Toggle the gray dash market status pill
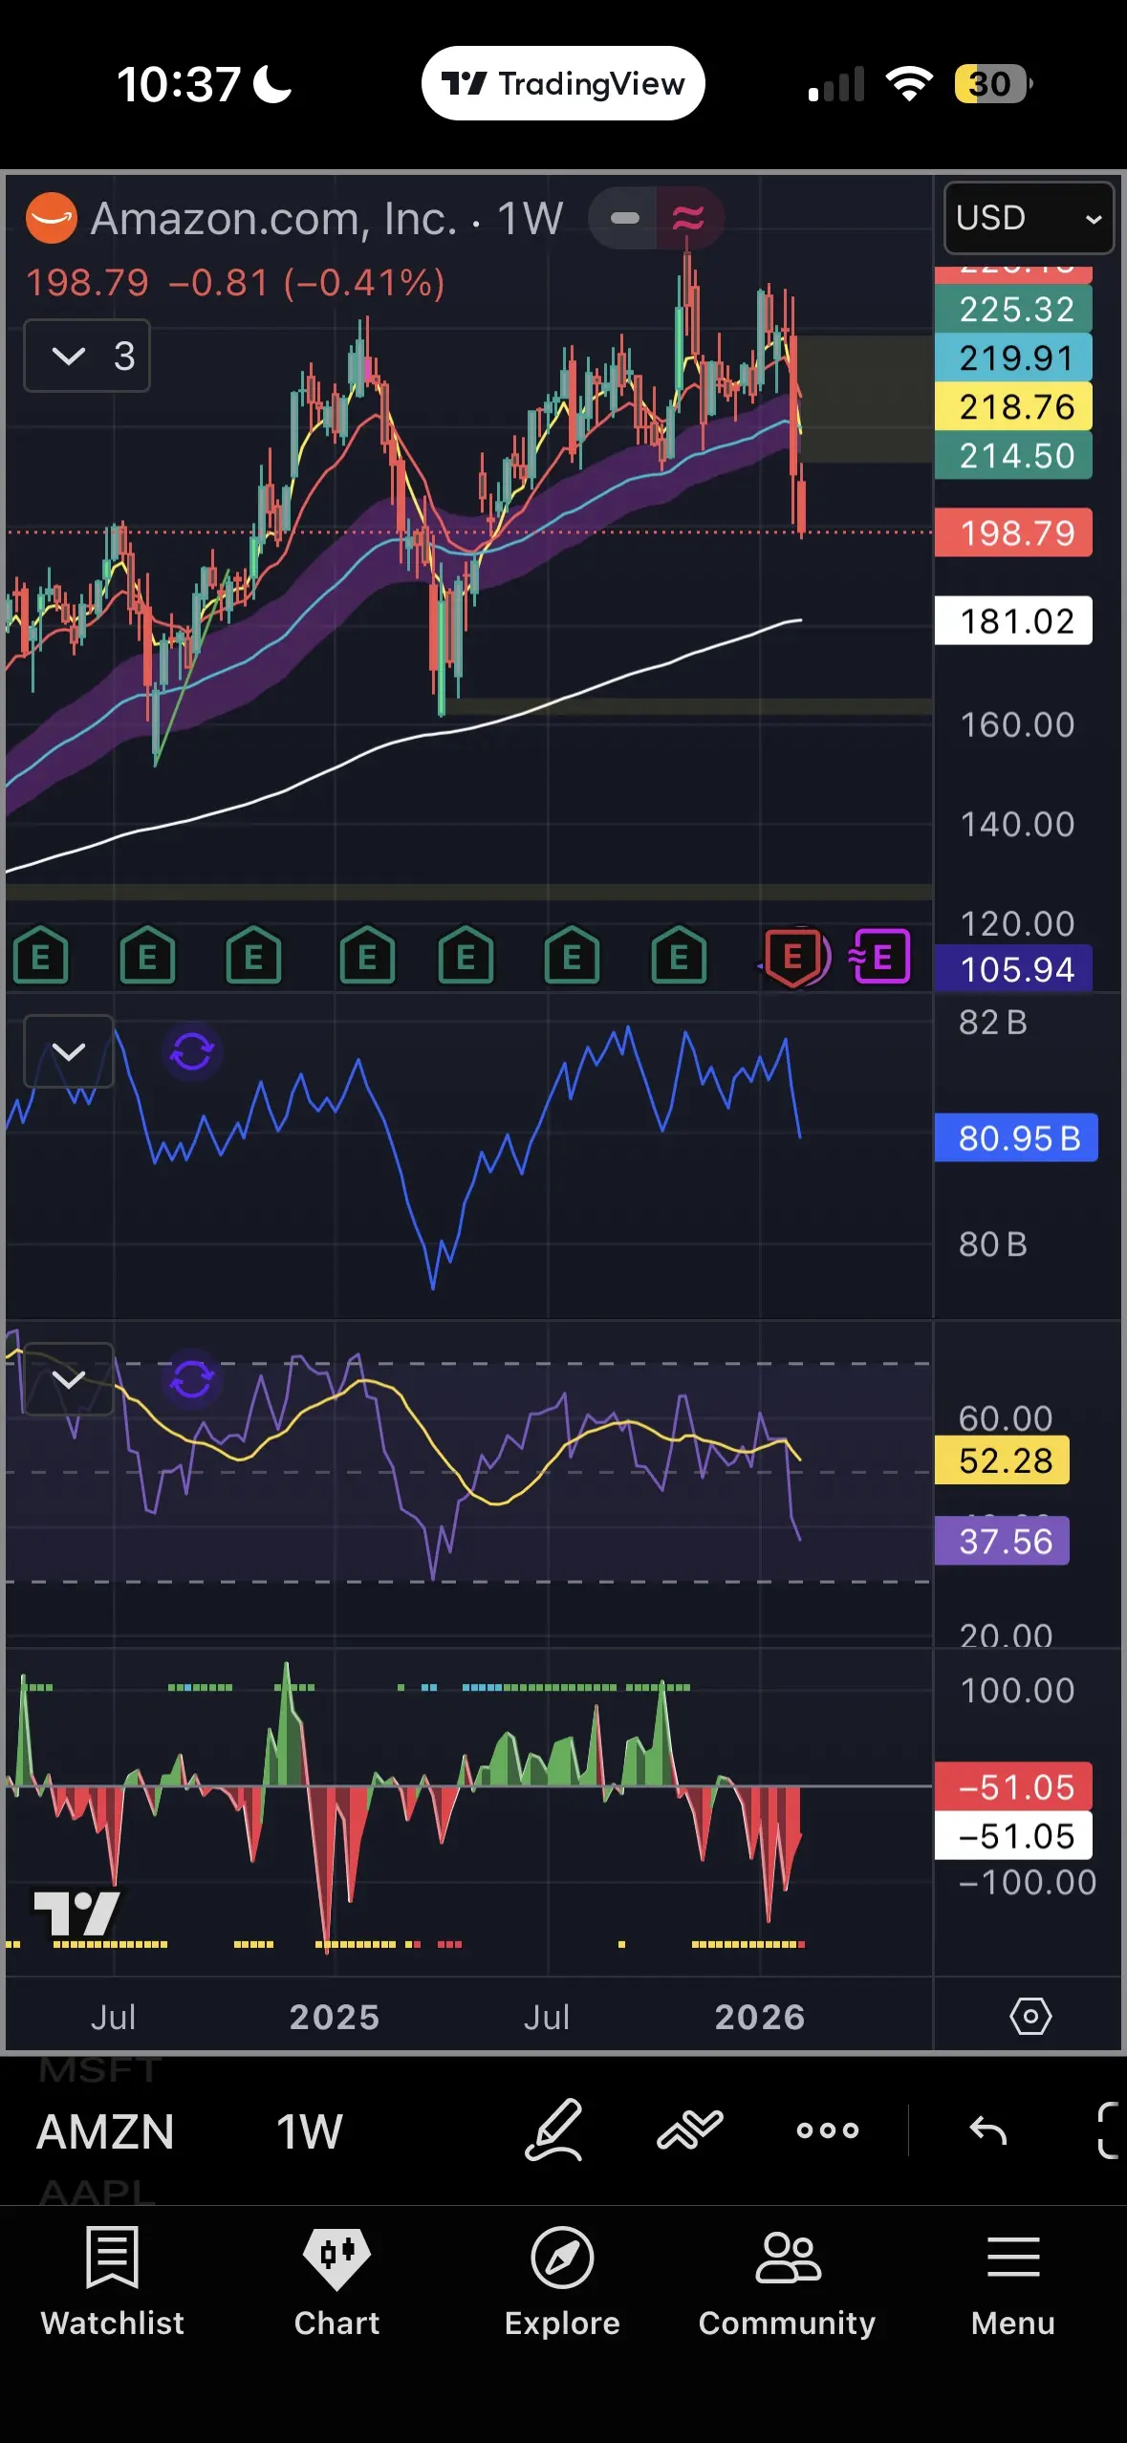 coord(623,218)
